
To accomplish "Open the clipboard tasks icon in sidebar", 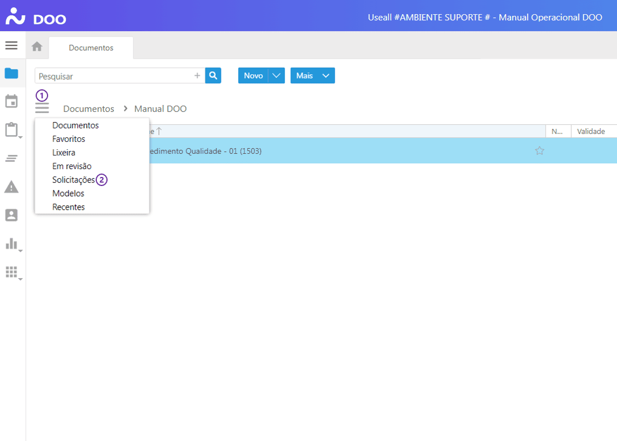I will (x=11, y=130).
